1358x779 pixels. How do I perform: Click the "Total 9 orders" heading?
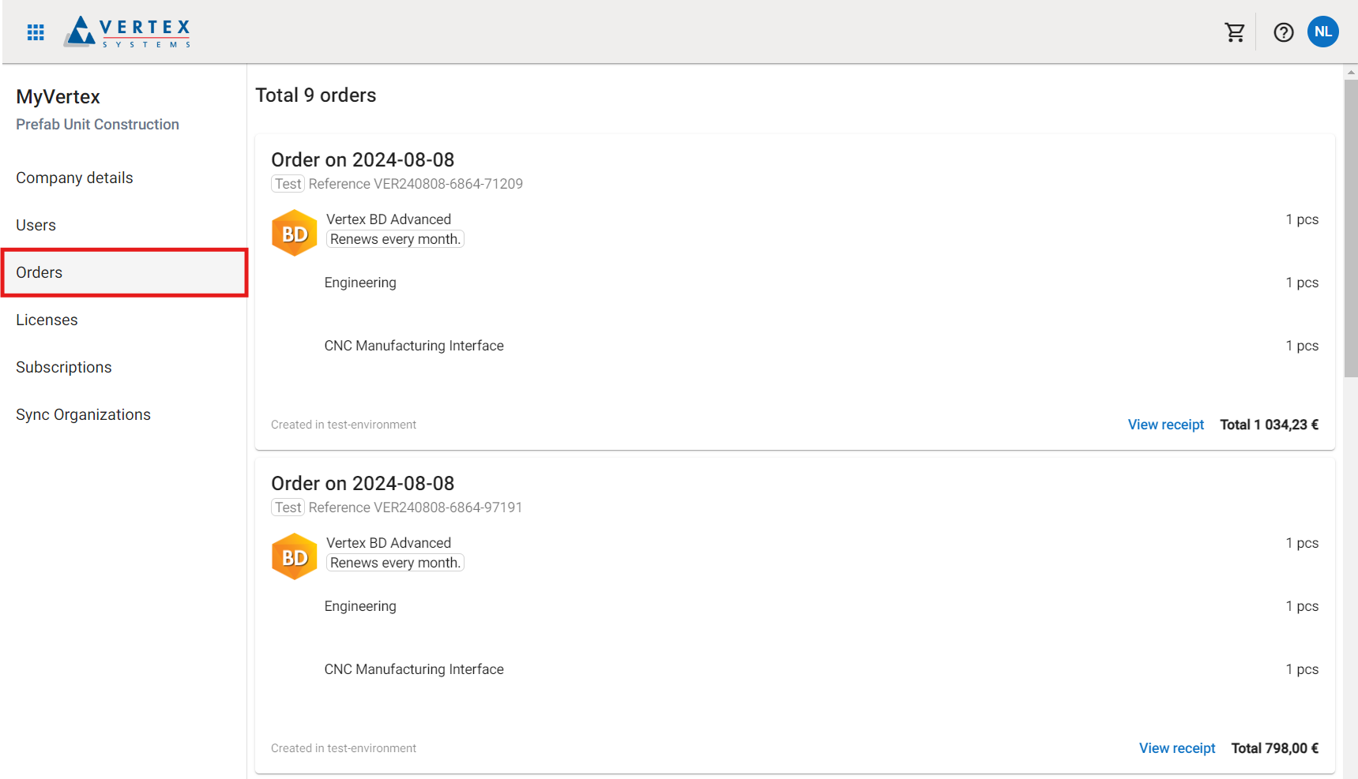click(x=316, y=96)
